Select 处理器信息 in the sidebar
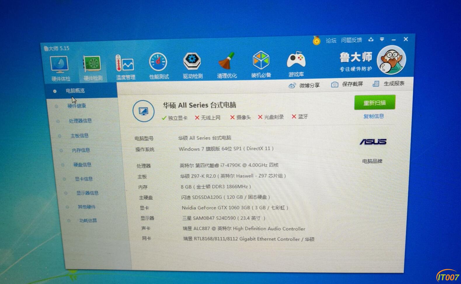Screen dimensions: 461x284 (80, 121)
